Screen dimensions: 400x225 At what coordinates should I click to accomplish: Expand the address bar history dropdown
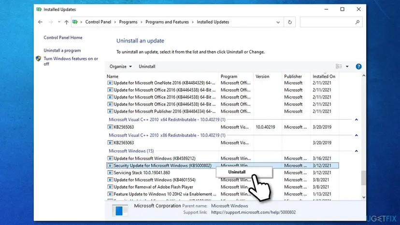278,22
